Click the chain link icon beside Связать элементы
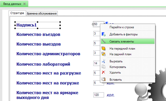 (104, 41)
